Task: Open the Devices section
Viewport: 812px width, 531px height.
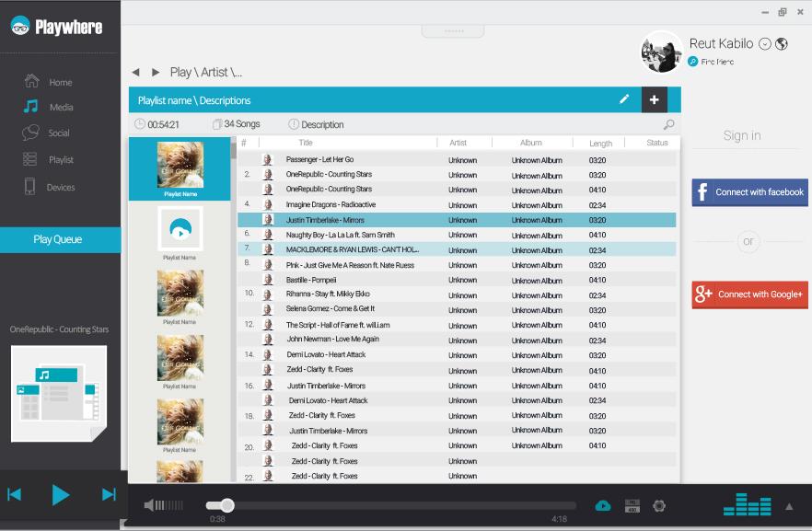Action: pos(61,188)
